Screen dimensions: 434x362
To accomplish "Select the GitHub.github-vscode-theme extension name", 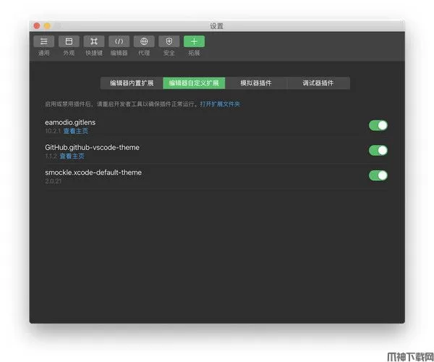I will [x=92, y=148].
